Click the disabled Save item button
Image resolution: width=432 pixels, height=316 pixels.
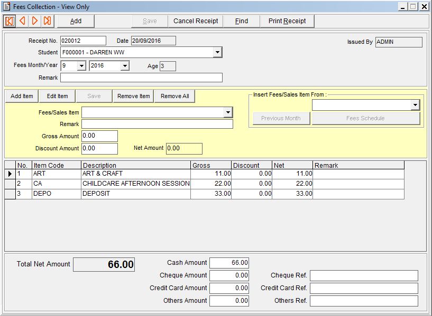94,96
